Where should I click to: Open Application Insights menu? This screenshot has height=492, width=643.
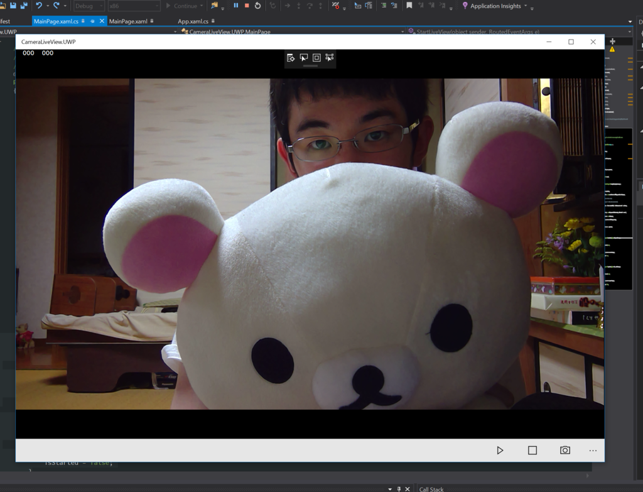(x=495, y=6)
